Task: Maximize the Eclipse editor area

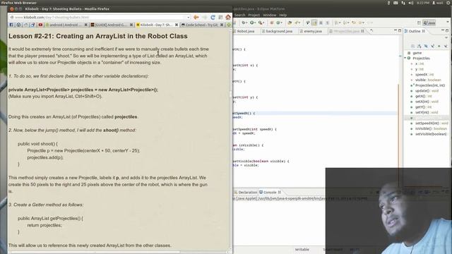Action: pyautogui.click(x=400, y=30)
